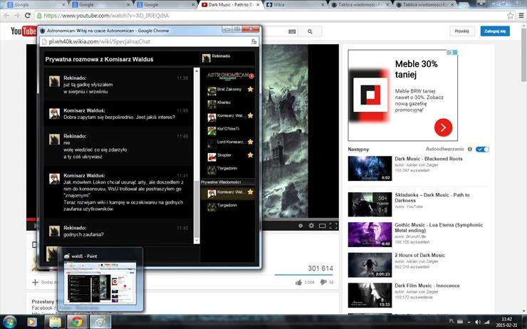Viewport: 527px width, 329px height.
Task: Bookmark the page with the star icon
Action: pyautogui.click(x=510, y=16)
